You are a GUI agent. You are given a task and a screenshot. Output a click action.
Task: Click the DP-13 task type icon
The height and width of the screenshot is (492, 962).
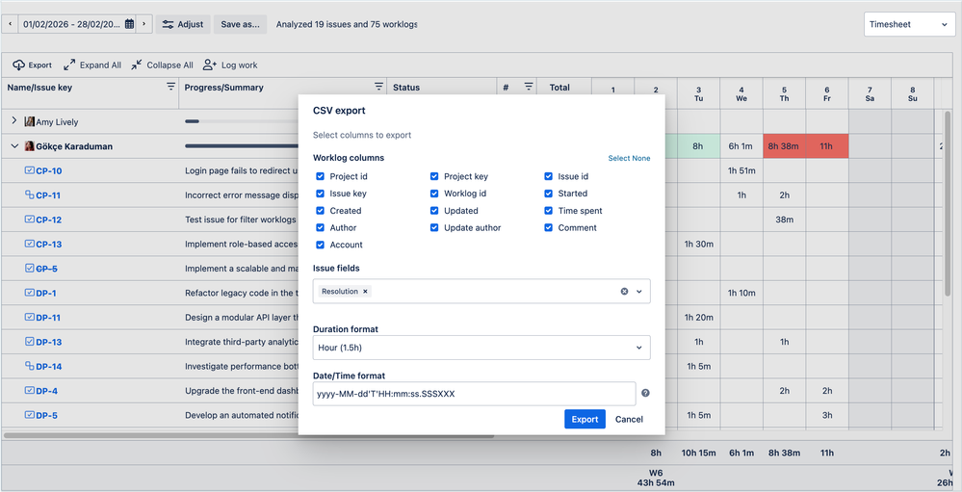click(x=29, y=341)
